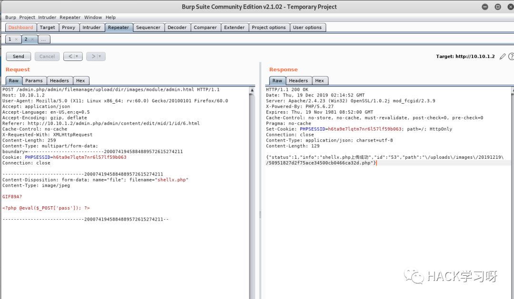
Task: Go forward in request history
Action: pyautogui.click(x=93, y=56)
